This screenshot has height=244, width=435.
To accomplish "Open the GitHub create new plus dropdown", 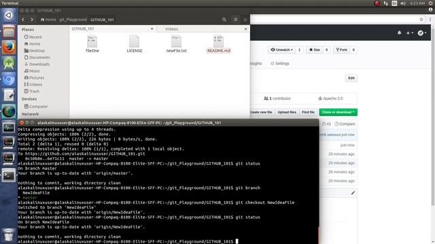I will pos(410,33).
